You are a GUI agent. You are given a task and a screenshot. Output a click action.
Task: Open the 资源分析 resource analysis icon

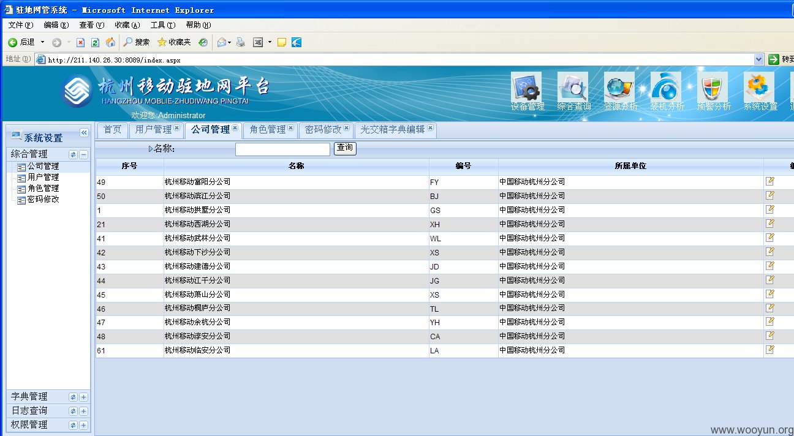point(620,91)
